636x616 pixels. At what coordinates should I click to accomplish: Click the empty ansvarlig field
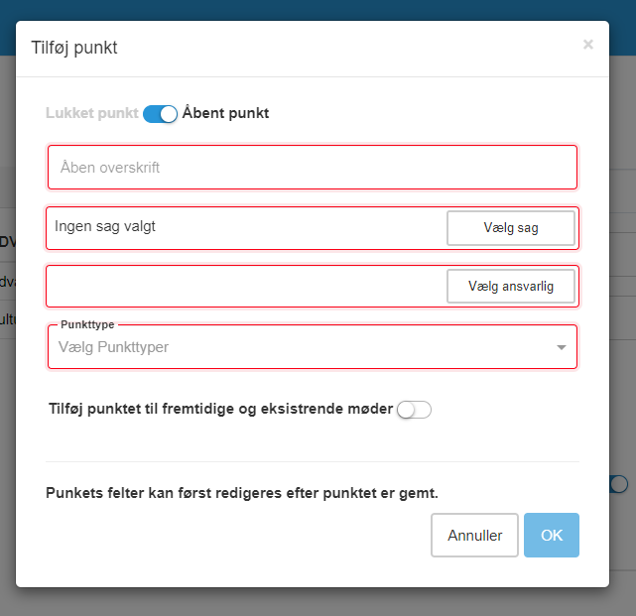coord(243,287)
